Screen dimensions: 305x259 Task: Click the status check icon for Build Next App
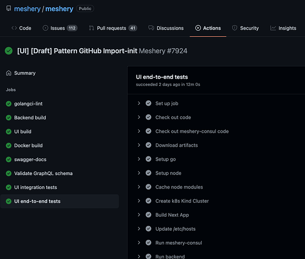tap(148, 214)
